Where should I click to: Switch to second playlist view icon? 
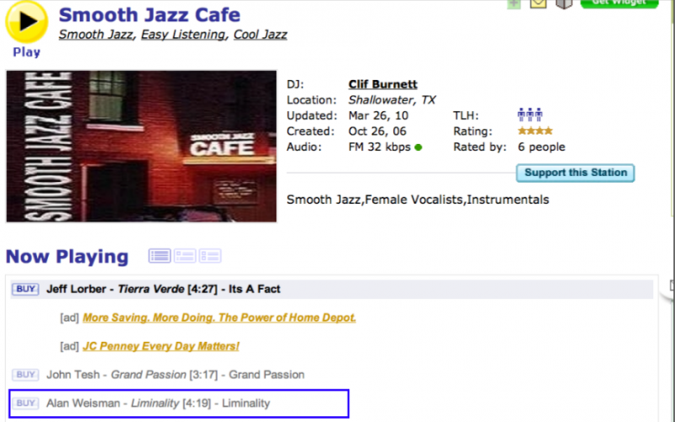(x=184, y=255)
